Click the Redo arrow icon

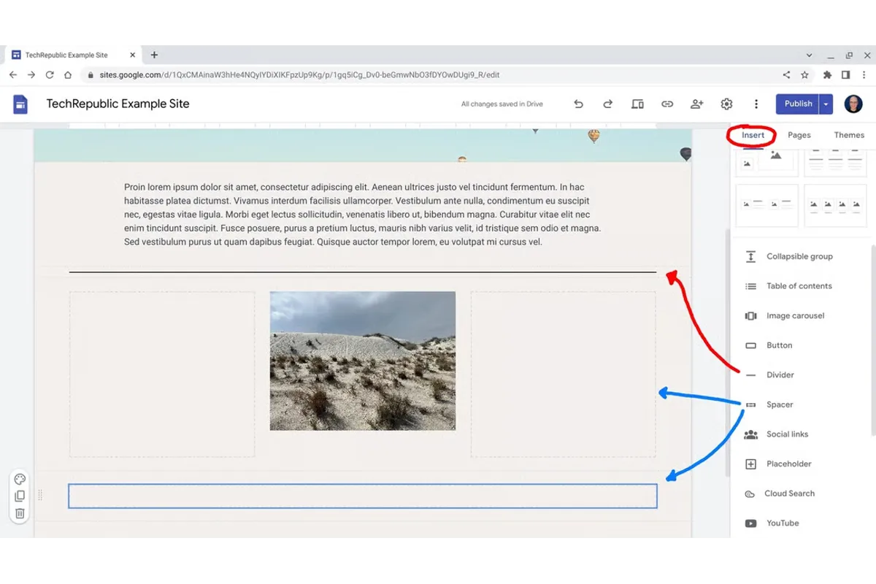(x=607, y=104)
